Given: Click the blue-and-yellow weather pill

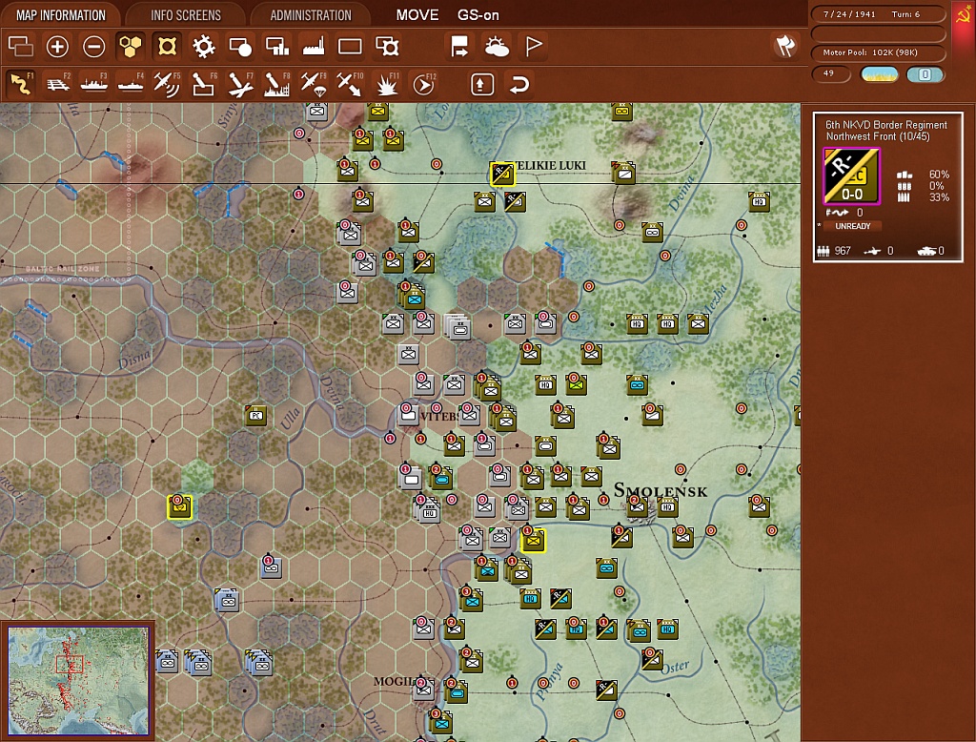Looking at the screenshot, I should click(879, 74).
